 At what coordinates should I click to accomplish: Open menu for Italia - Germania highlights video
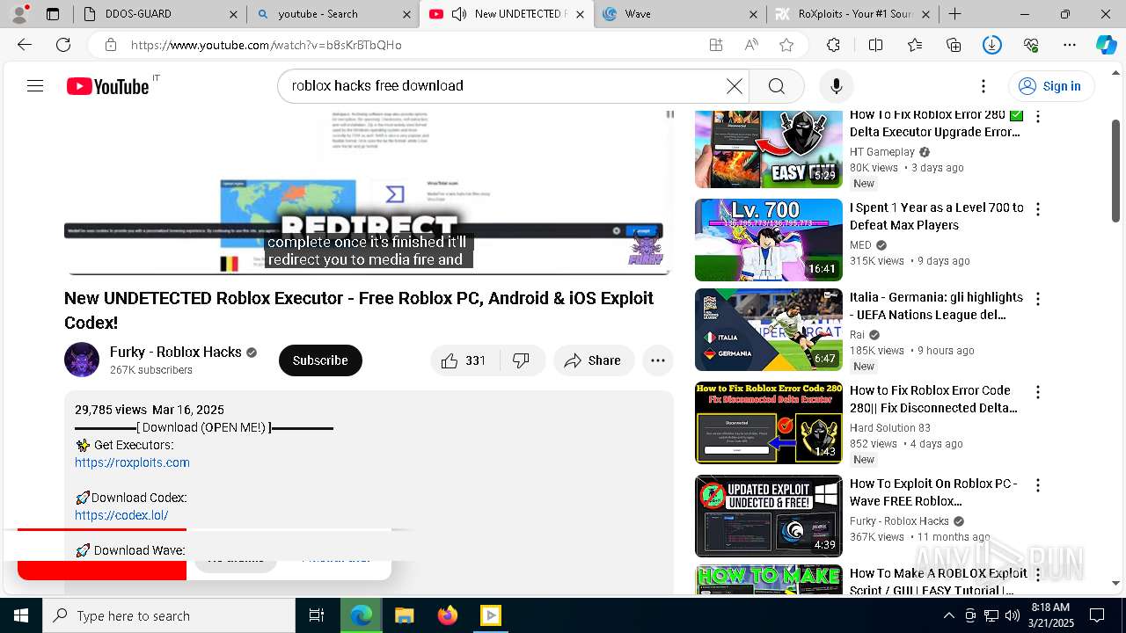tap(1038, 299)
